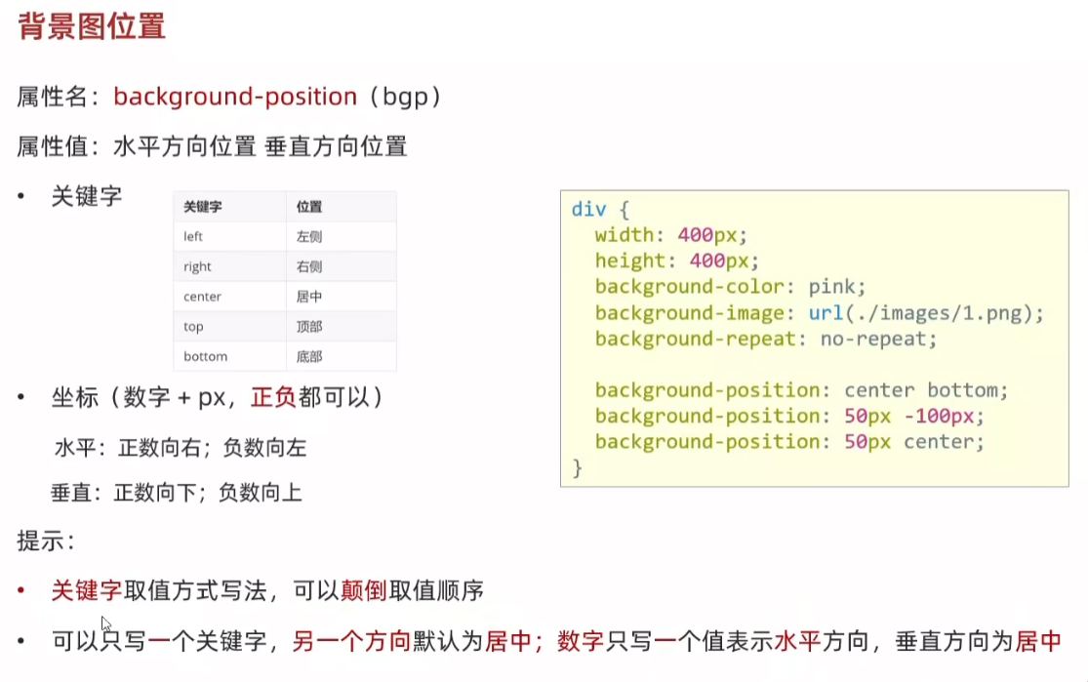This screenshot has height=682, width=1088.
Task: Select the table cell bottom
Action: (229, 356)
